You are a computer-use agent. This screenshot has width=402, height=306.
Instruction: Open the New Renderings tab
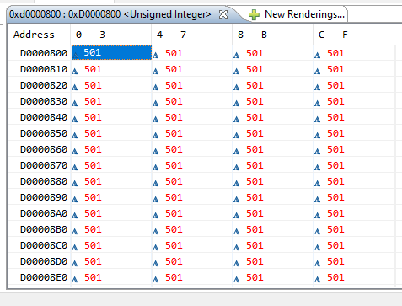click(x=304, y=14)
